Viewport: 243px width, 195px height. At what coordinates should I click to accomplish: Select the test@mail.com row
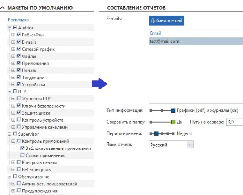click(196, 42)
